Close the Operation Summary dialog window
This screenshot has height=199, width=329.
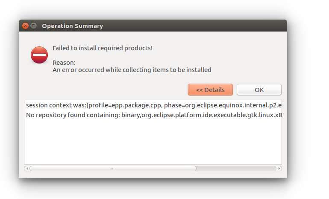[x=25, y=26]
